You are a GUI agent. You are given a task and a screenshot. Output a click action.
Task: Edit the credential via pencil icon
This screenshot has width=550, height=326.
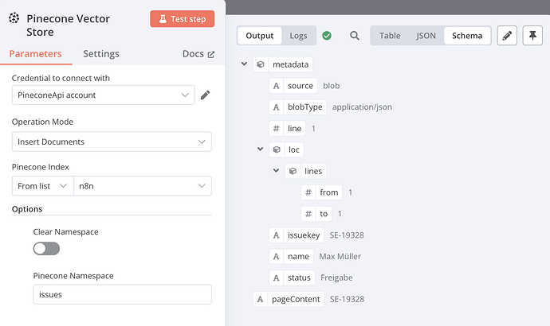(205, 95)
